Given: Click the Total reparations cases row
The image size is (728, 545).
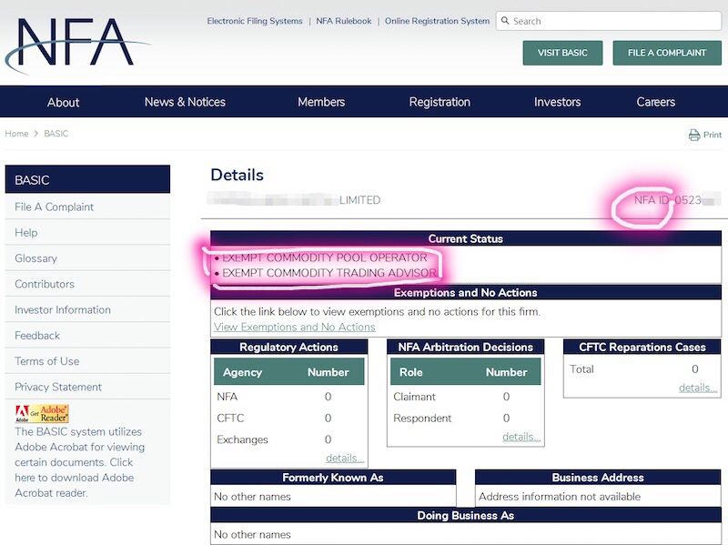Looking at the screenshot, I should [642, 369].
